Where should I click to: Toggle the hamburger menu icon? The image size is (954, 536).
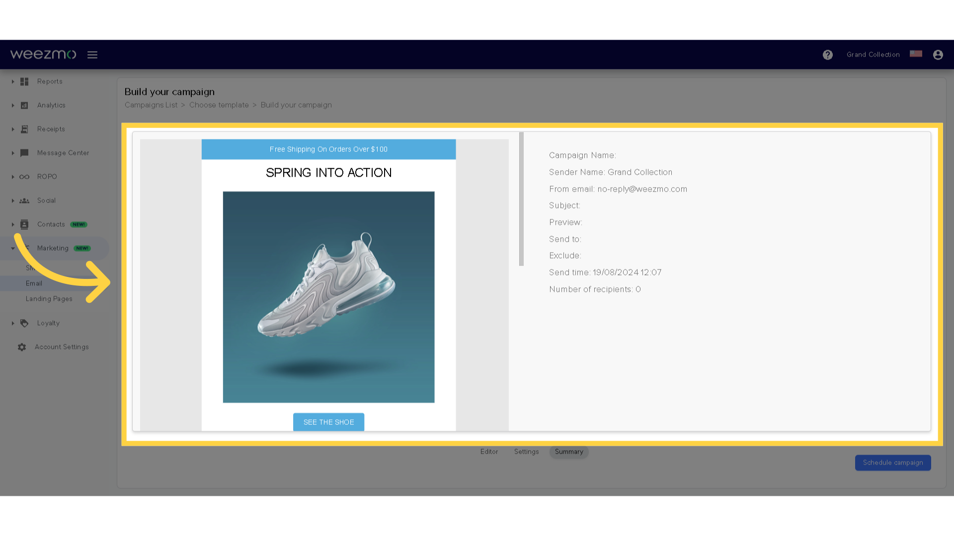click(x=92, y=55)
